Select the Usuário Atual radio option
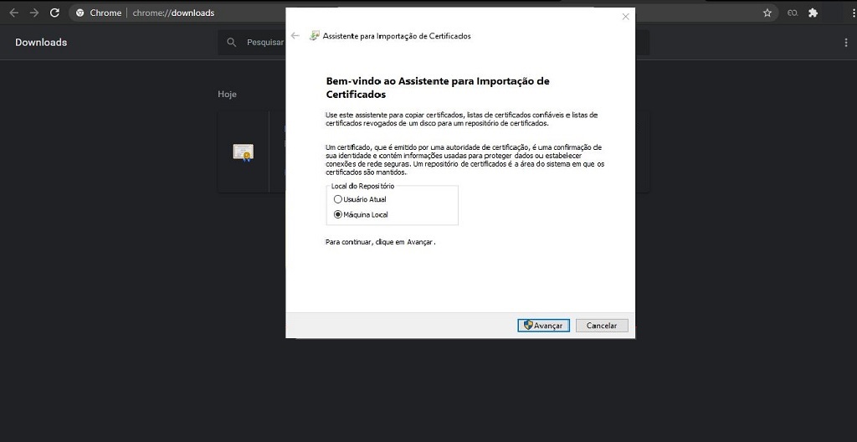Viewport: 857px width, 442px height. [x=338, y=199]
